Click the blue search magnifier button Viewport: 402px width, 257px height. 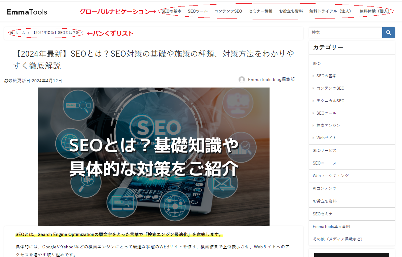coord(388,33)
